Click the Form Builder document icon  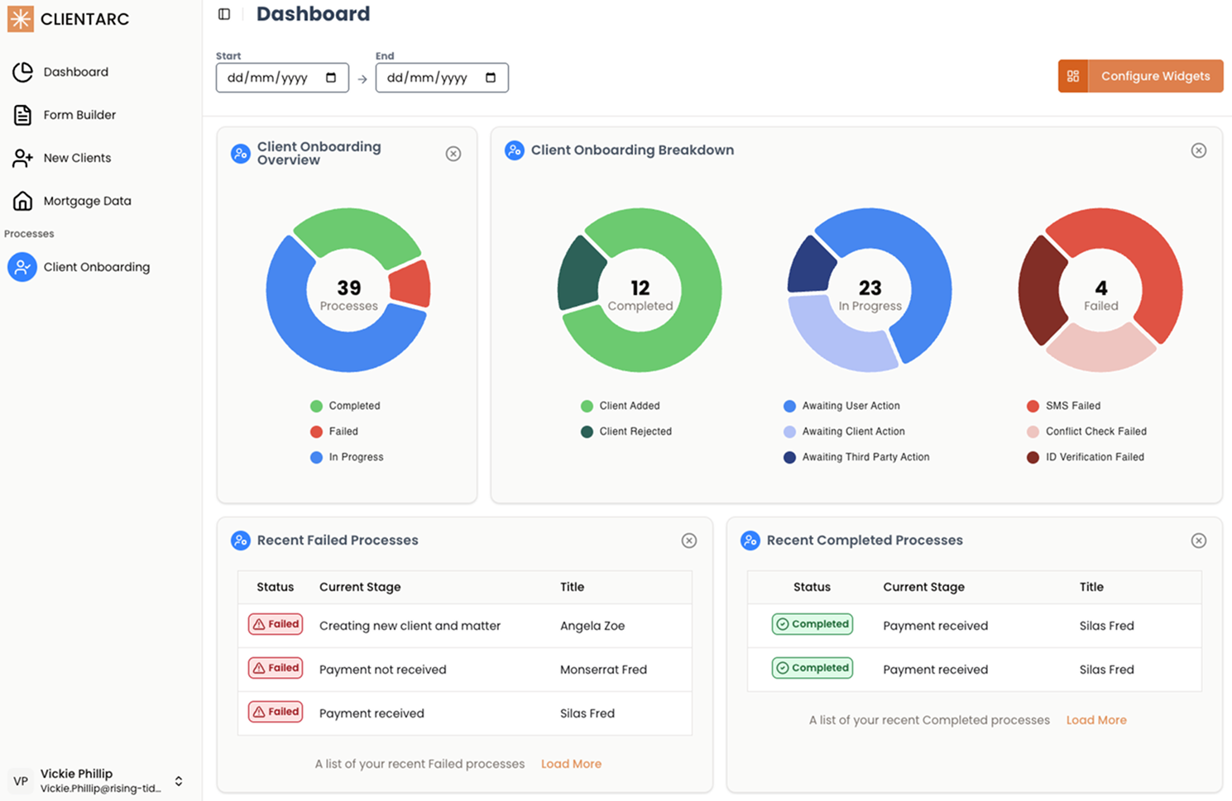[x=23, y=115]
